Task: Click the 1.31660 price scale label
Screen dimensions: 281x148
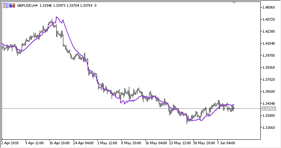Action: pos(269,127)
